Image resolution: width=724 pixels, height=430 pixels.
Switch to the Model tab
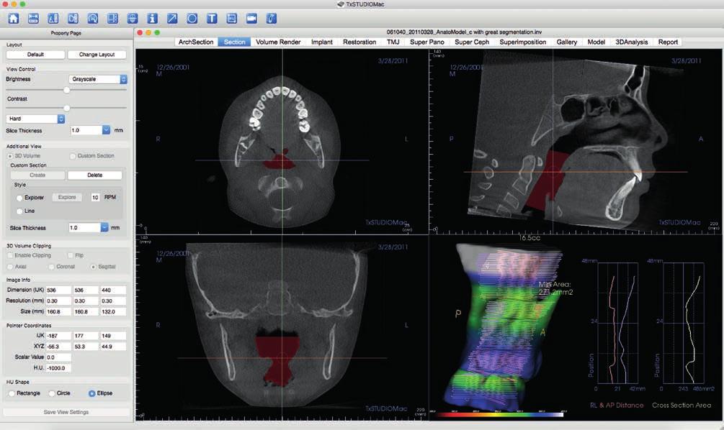pos(596,42)
